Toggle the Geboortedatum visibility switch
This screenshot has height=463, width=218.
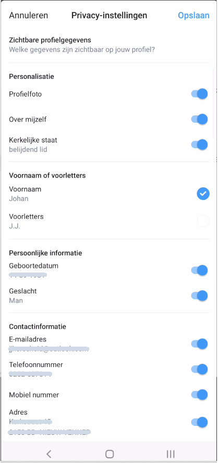199,270
